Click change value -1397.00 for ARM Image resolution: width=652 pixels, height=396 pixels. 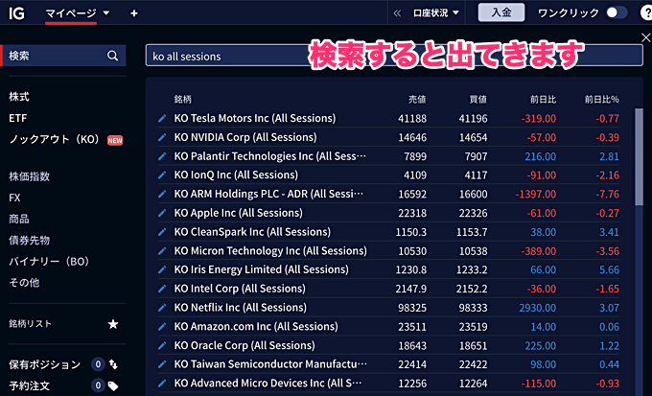pos(536,195)
